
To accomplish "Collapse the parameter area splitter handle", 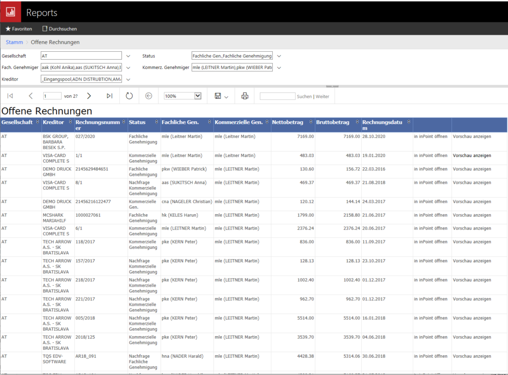I will tap(332, 86).
